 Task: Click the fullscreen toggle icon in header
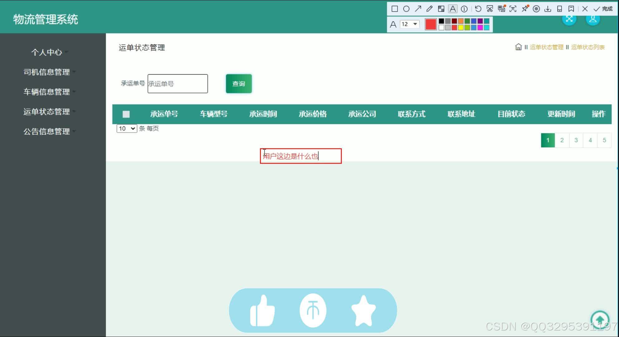pyautogui.click(x=569, y=19)
